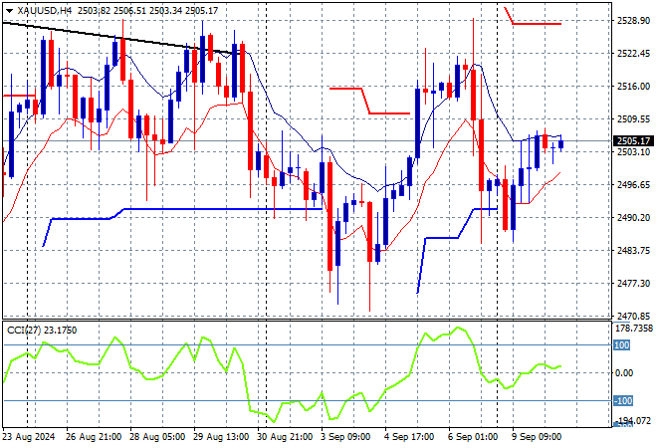
Task: Click the 2483.75 price scale label
Action: click(x=633, y=250)
